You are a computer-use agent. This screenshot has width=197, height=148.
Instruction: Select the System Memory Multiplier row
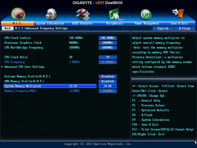[x=50, y=86]
